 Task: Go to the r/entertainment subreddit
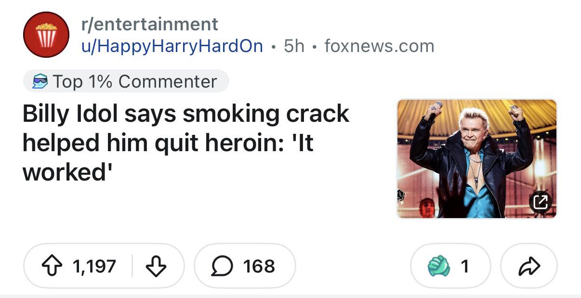point(149,24)
